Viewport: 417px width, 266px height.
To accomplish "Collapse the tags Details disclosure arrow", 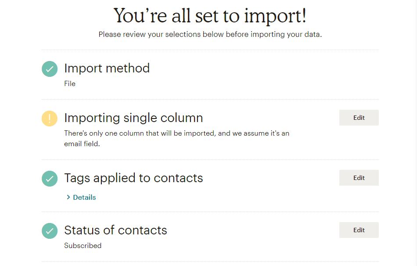I will pos(68,197).
